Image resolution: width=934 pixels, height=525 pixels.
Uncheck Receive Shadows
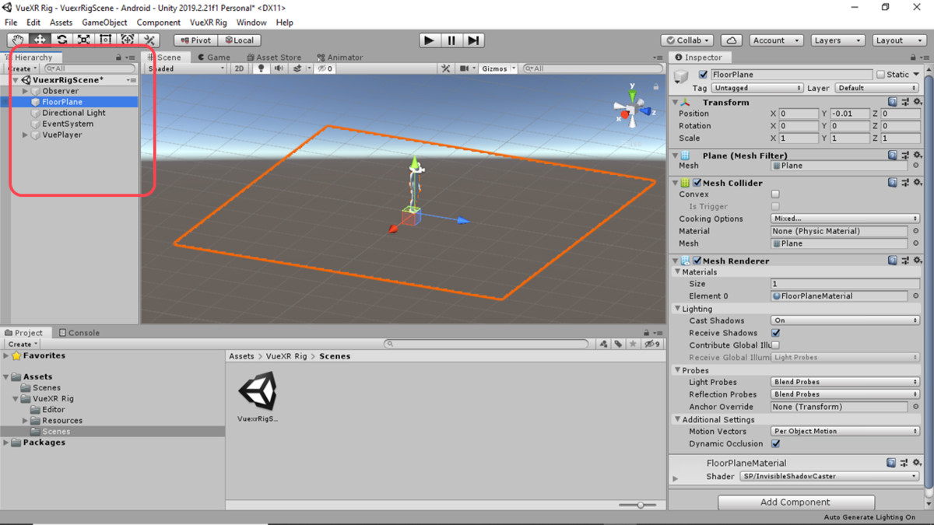pos(775,333)
